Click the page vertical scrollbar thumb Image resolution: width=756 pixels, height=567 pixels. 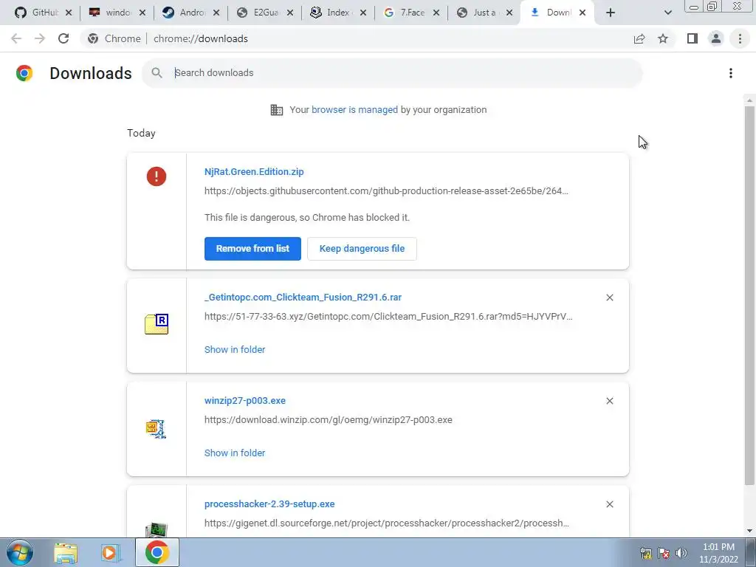[x=749, y=295]
